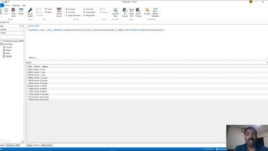Click the WINDOW function in the editor
268x151 pixels.
click(x=33, y=30)
